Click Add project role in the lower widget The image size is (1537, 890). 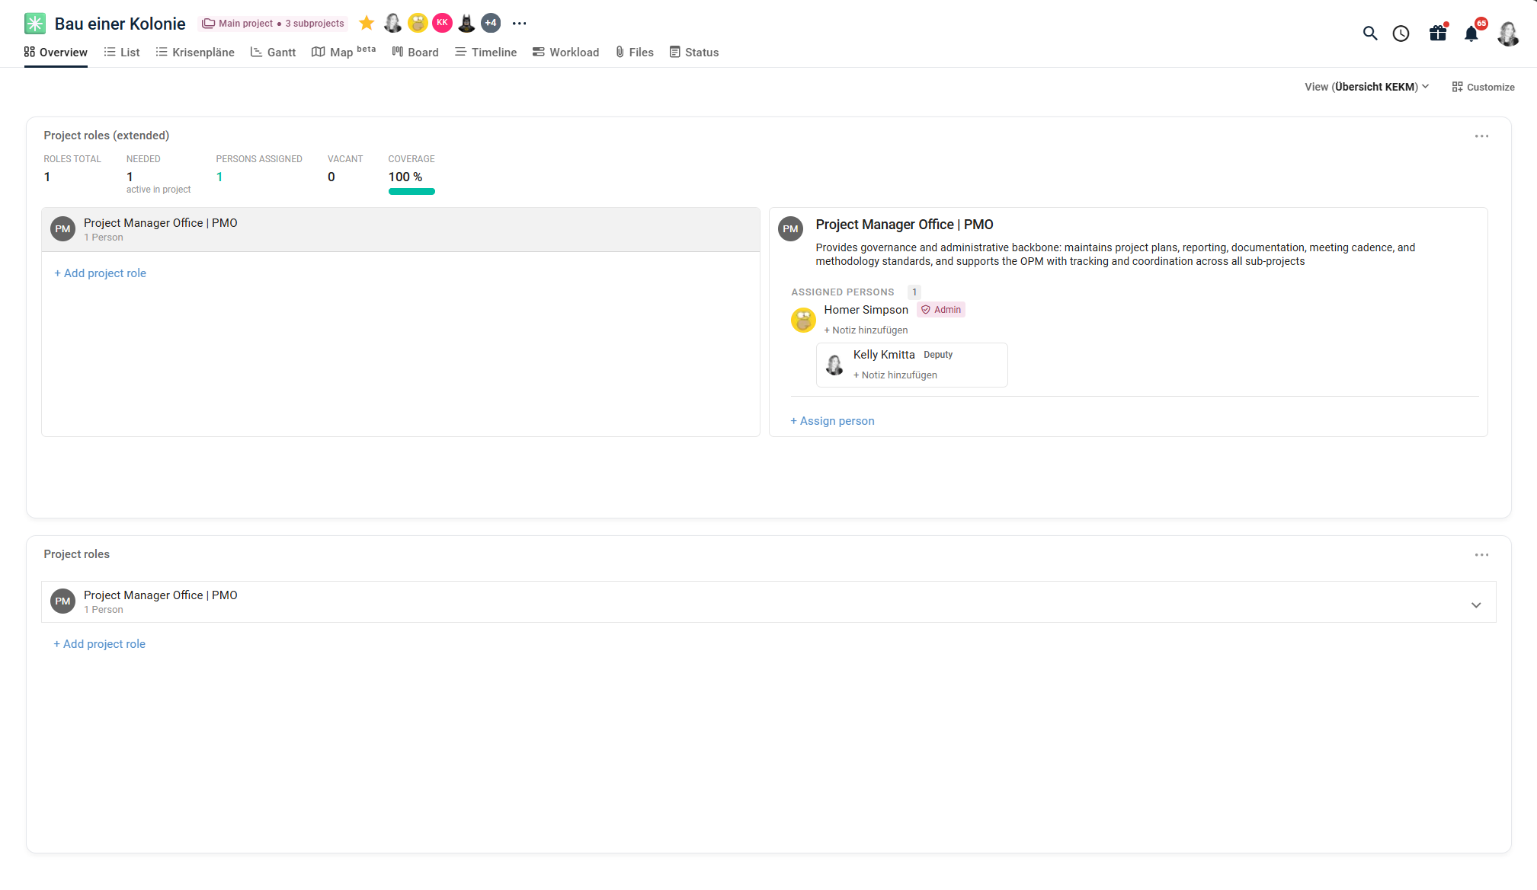[x=99, y=644]
